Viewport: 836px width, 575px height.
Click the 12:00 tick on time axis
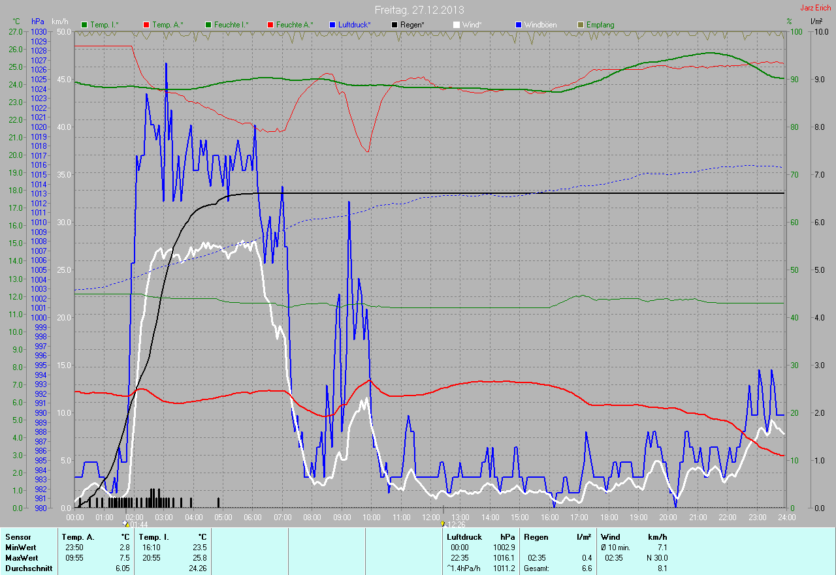pyautogui.click(x=431, y=517)
